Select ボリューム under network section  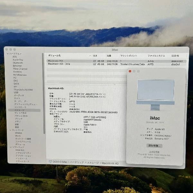coord(20,144)
